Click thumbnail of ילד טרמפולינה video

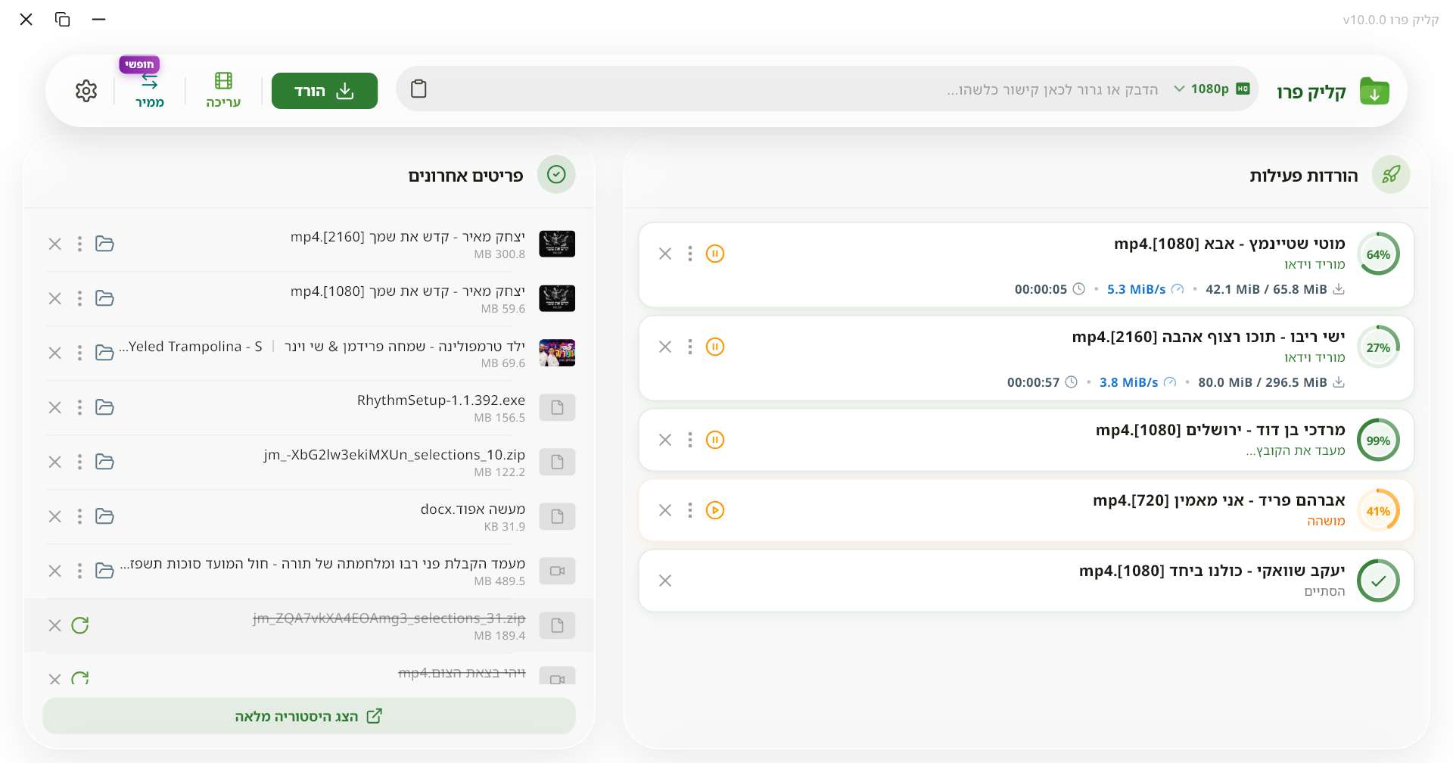click(557, 353)
